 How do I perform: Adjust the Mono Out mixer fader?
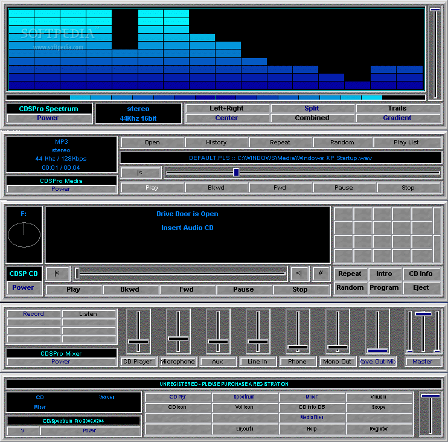(338, 347)
